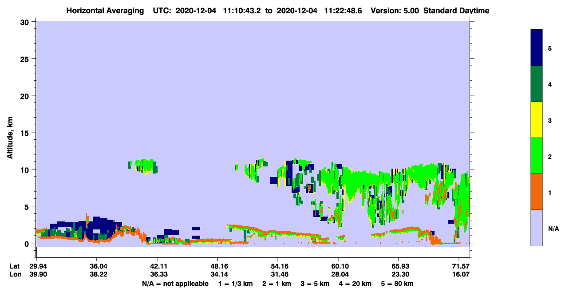The image size is (577, 296).
Task: Click the yellow color bar segment 3
Action: [x=537, y=120]
